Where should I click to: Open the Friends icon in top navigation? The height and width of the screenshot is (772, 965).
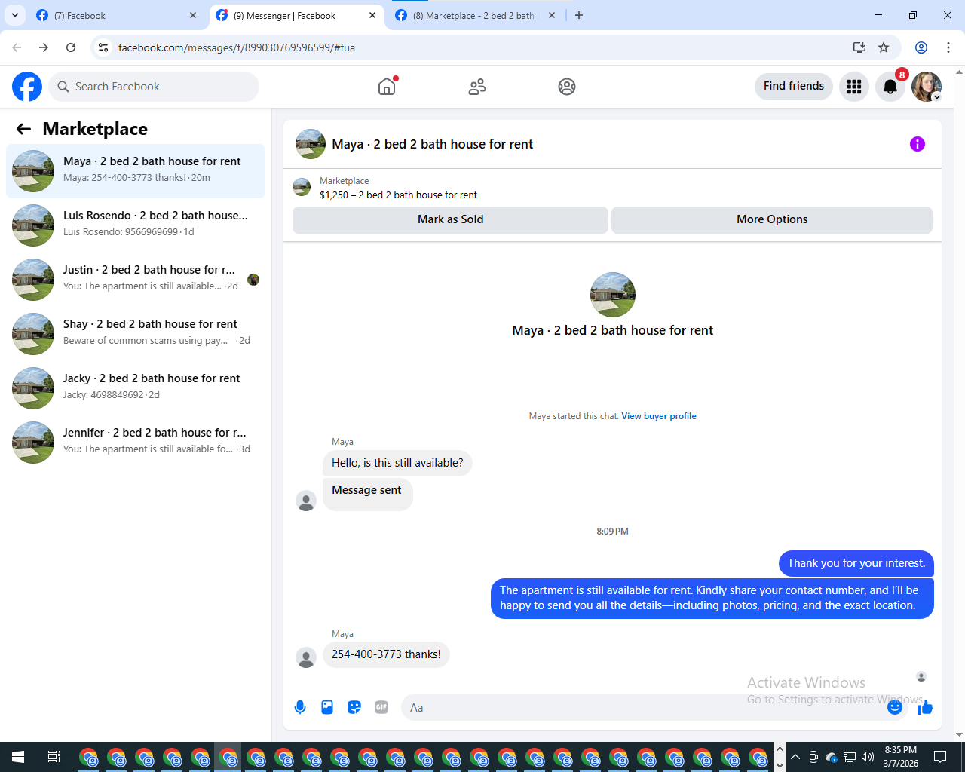point(477,87)
